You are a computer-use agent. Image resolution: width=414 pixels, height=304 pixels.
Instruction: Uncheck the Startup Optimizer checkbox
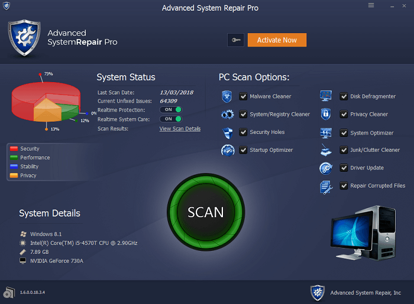pos(243,150)
